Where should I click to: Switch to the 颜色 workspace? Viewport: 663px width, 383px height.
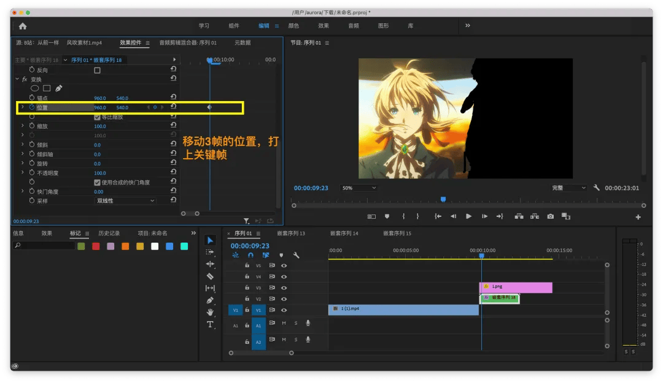(293, 26)
